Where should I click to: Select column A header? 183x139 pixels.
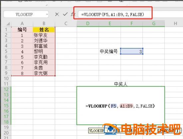click(x=22, y=23)
